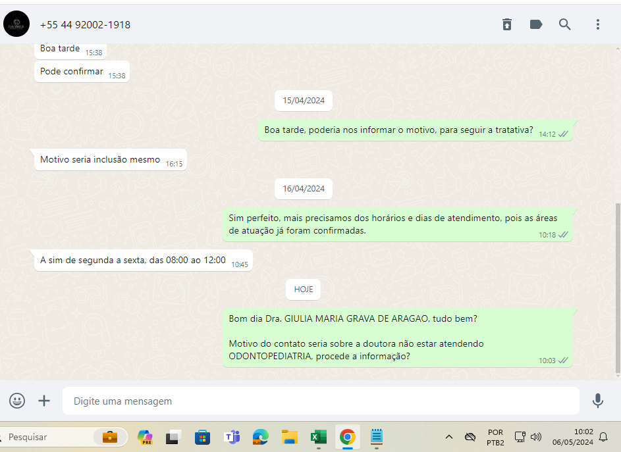Image resolution: width=621 pixels, height=452 pixels.
Task: Open contact info for +55 44 92002-1918
Action: (85, 25)
